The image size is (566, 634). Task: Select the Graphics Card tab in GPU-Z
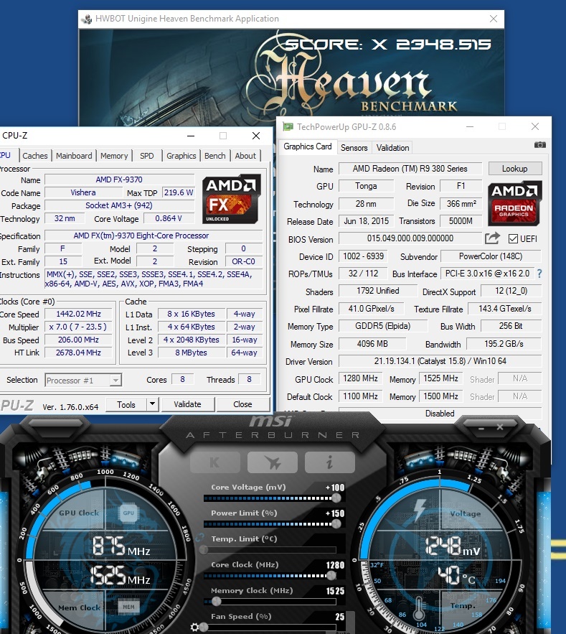click(308, 146)
